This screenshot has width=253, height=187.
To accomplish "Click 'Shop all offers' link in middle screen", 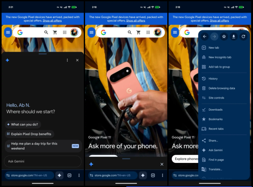I will tap(136, 21).
